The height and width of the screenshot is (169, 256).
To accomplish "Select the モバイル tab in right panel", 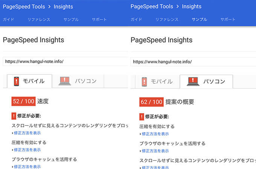I will tap(157, 82).
